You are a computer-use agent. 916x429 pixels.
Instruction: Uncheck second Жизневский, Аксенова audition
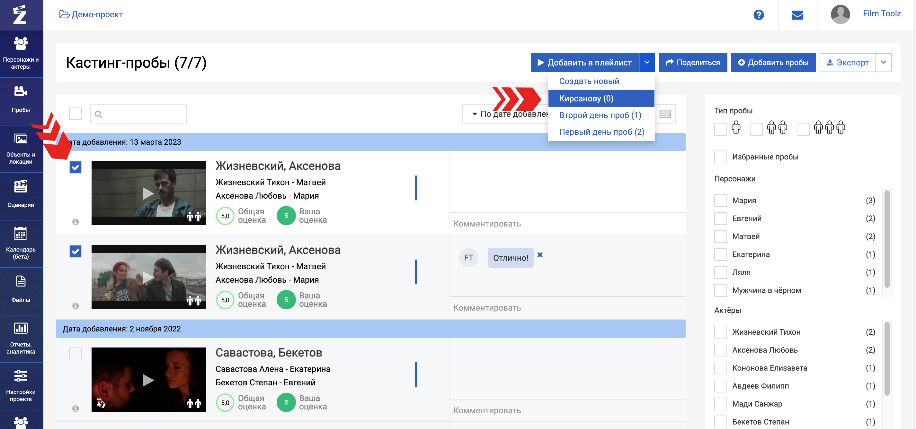point(76,252)
